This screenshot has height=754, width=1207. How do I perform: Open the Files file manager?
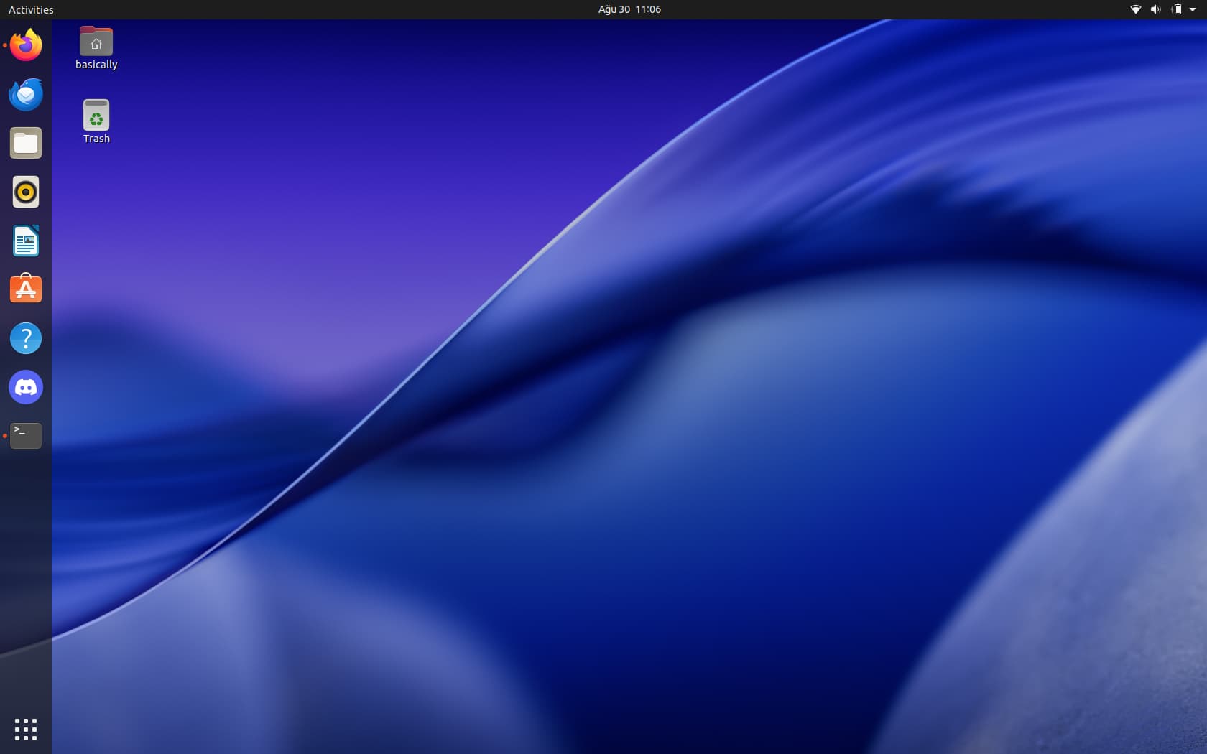tap(26, 143)
